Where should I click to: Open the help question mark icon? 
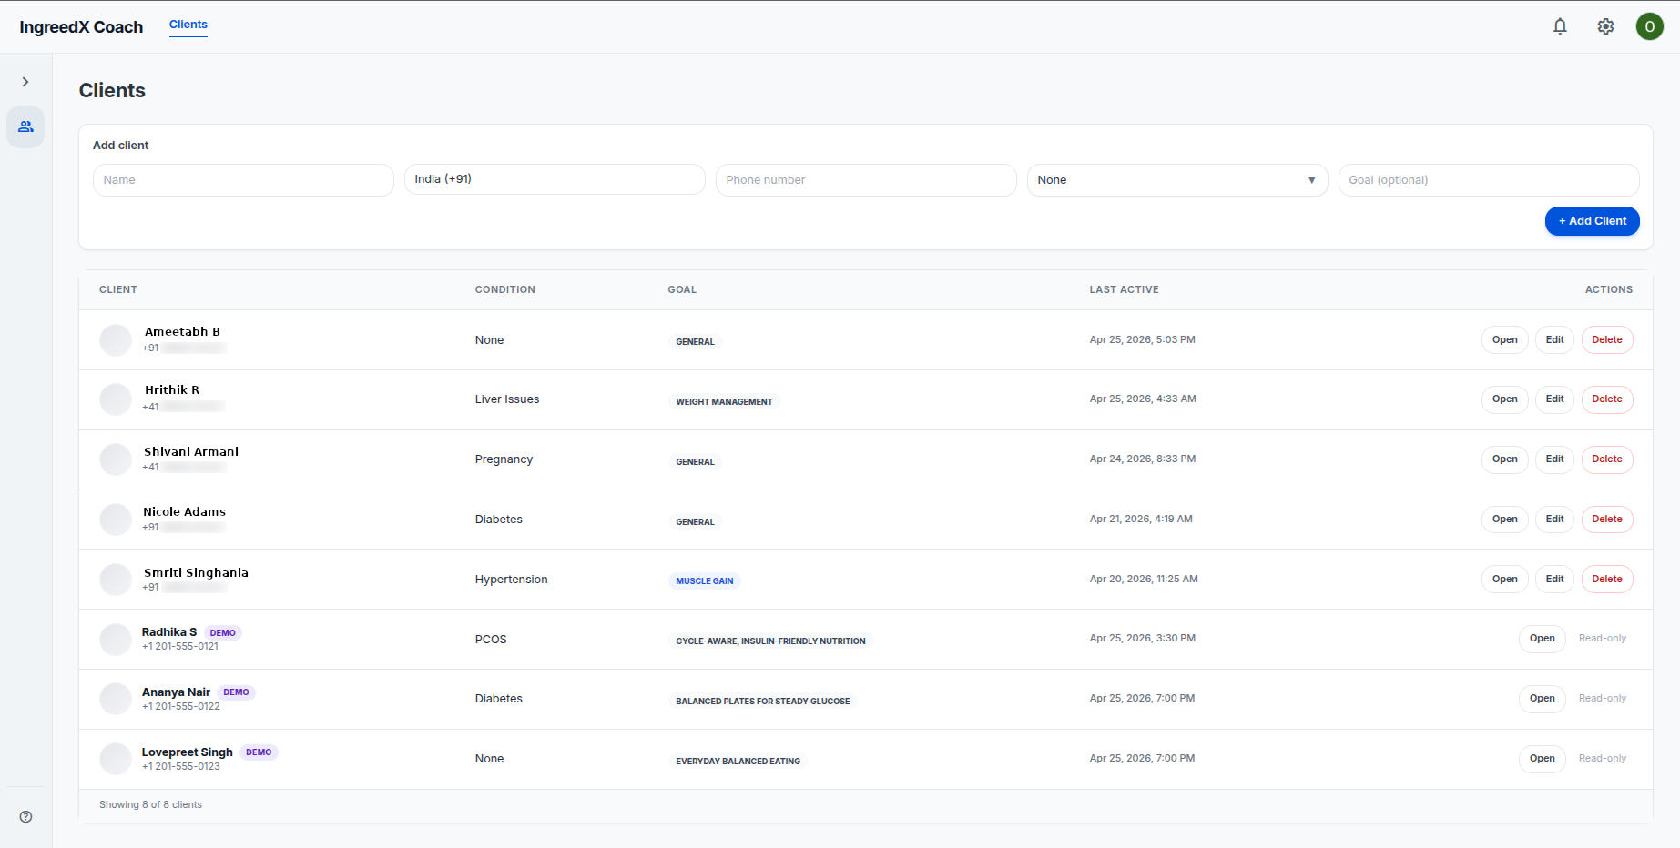tap(25, 816)
